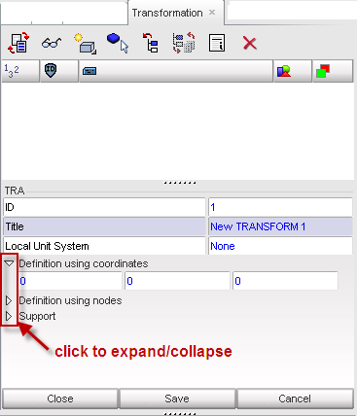Click the shapes color column header

[x=293, y=71]
